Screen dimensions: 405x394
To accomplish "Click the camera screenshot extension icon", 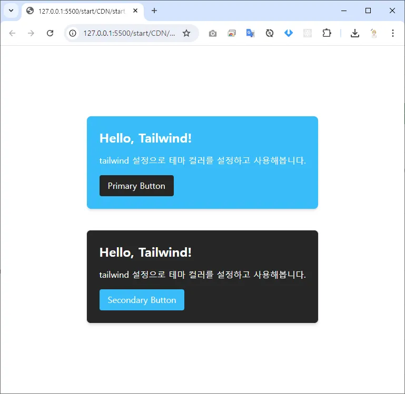I will pos(213,33).
